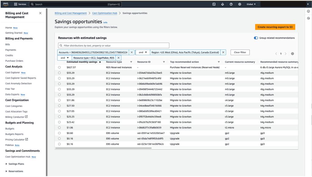Open Data Exports in the sidebar

click(12, 94)
